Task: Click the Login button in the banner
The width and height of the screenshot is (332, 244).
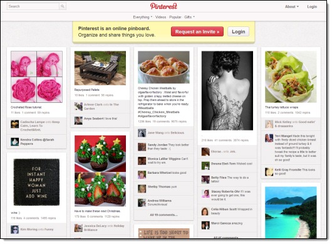Action: 239,31
